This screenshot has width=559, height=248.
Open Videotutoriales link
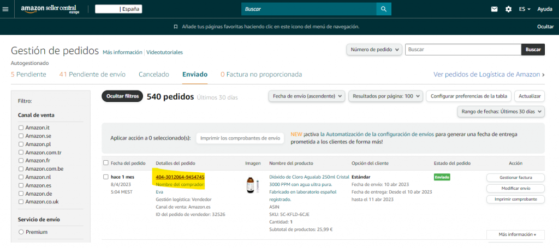164,52
